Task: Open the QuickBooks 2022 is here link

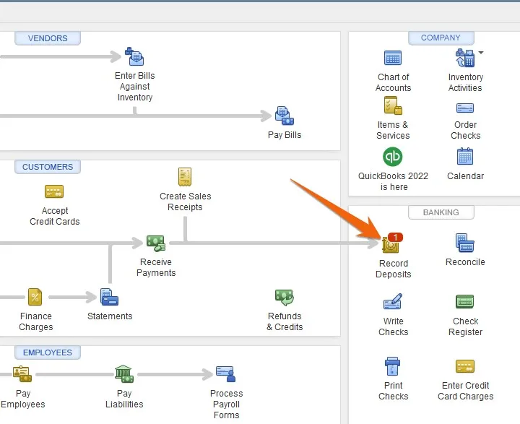Action: pos(393,157)
